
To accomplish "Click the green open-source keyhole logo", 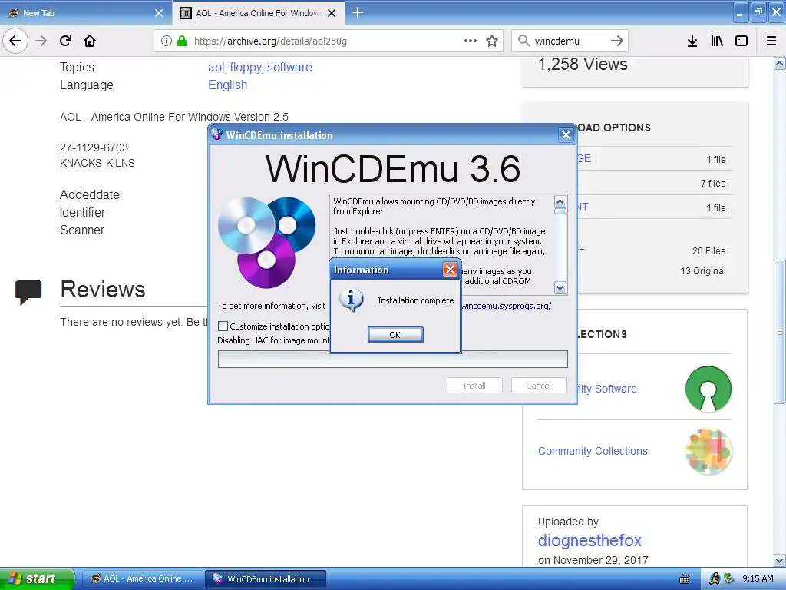I will [x=708, y=389].
